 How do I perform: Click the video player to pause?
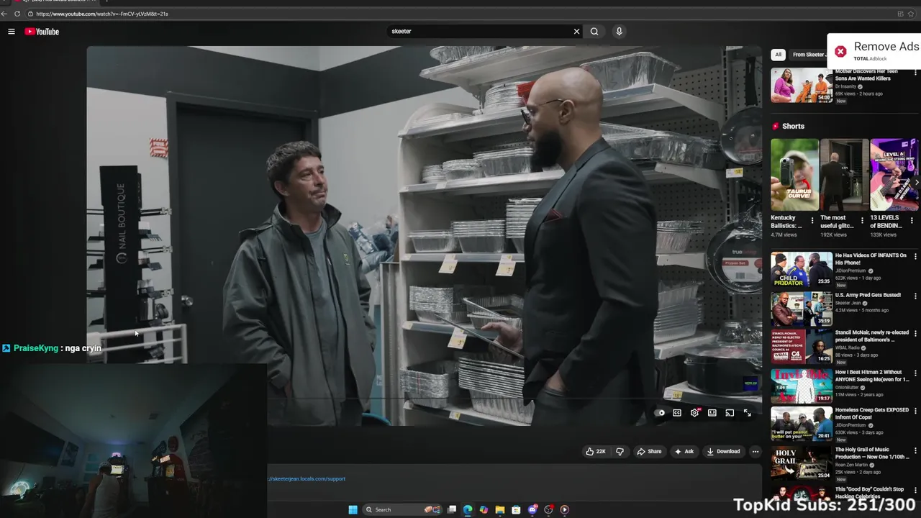[425, 236]
